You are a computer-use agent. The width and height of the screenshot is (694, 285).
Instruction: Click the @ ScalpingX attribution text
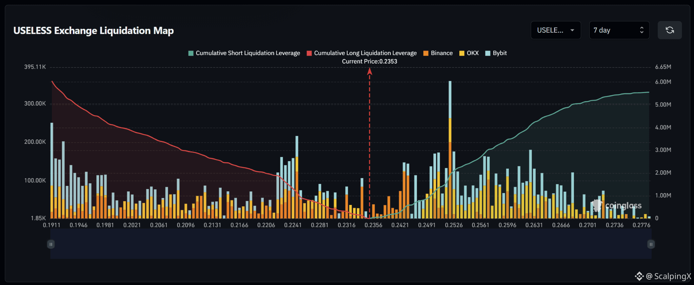coord(668,276)
